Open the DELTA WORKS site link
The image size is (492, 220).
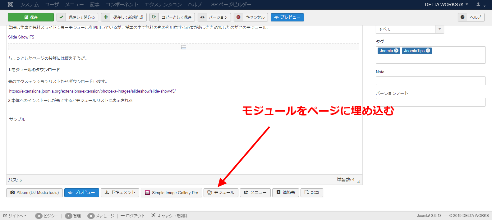(444, 4)
